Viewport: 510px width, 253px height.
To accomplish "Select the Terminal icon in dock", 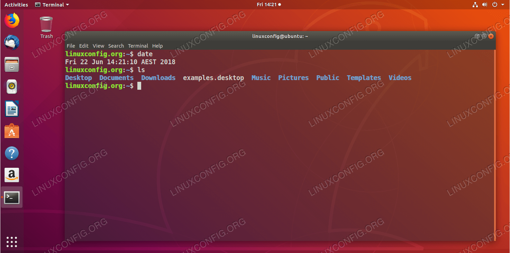I will pos(12,197).
